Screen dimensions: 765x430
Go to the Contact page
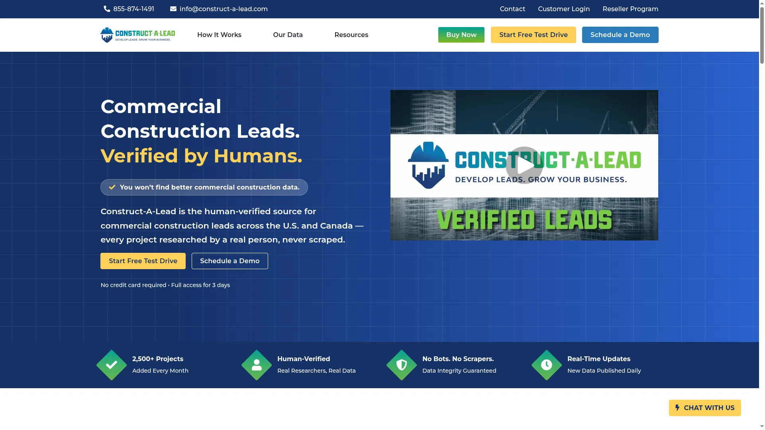pos(512,9)
